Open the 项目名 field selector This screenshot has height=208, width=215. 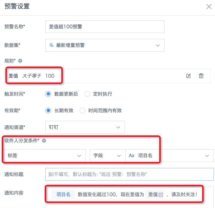[x=170, y=155]
